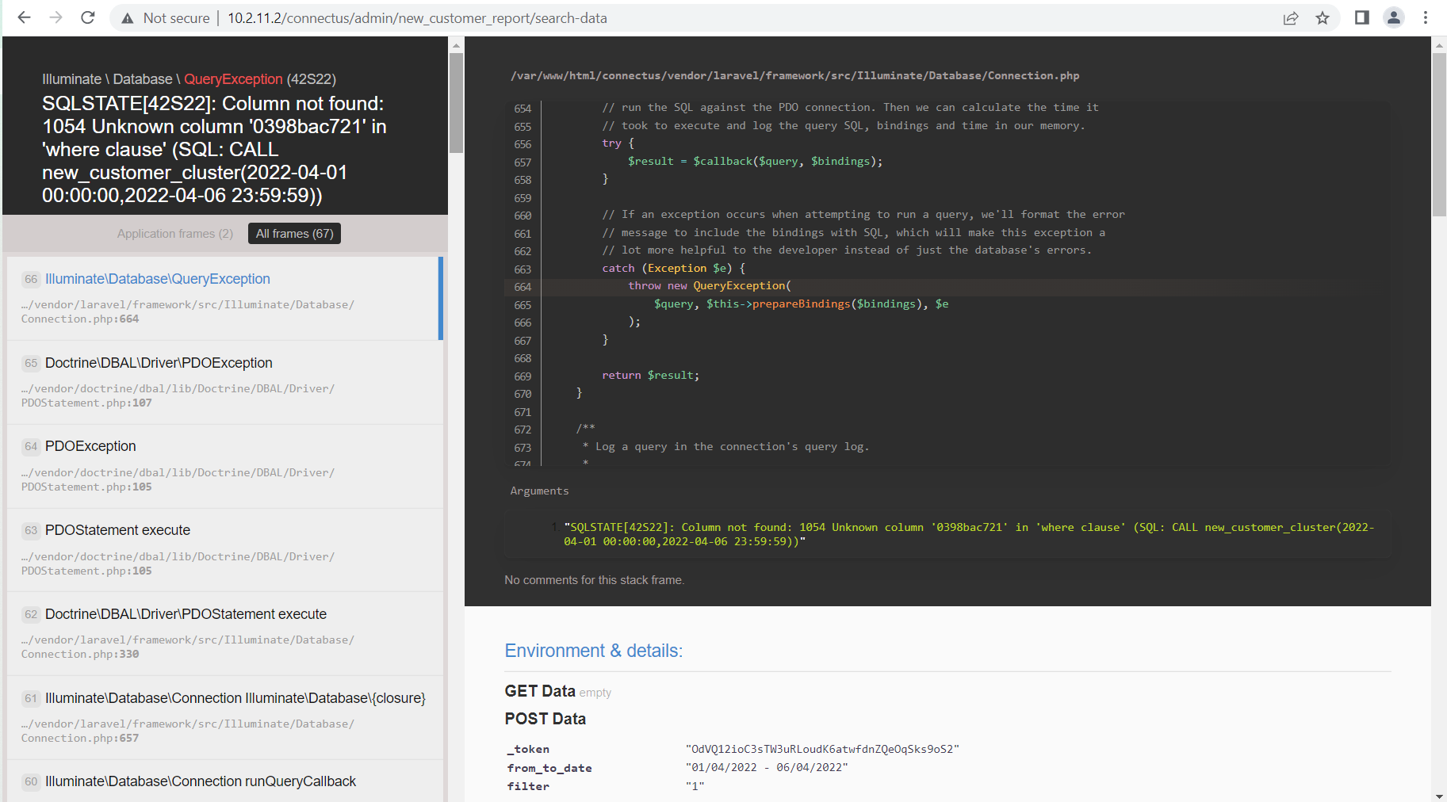Viewport: 1447px width, 802px height.
Task: Click the POST Data heading
Action: click(545, 719)
